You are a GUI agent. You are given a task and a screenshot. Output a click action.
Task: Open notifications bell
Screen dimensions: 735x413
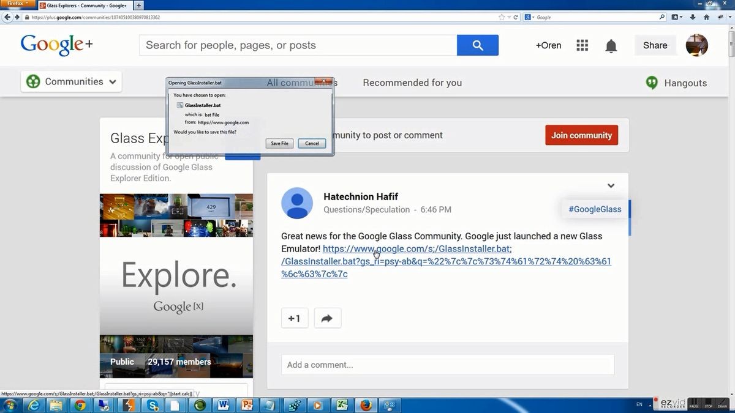pos(611,46)
